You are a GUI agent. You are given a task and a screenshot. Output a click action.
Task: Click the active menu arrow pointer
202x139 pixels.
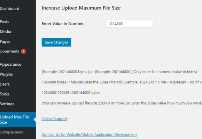tap(35, 120)
